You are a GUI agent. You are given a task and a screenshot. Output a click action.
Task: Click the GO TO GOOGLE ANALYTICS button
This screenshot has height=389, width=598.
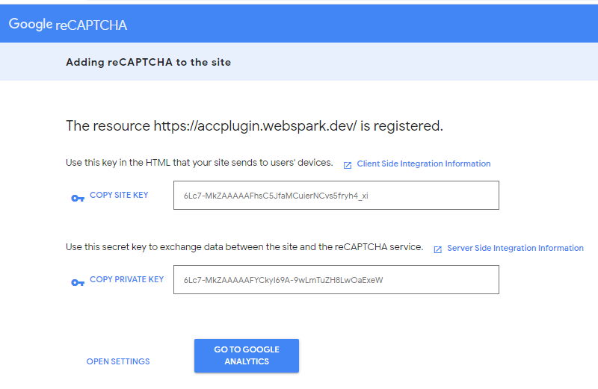247,355
